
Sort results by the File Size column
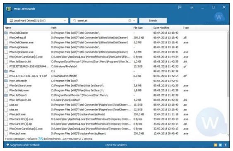click(x=138, y=28)
